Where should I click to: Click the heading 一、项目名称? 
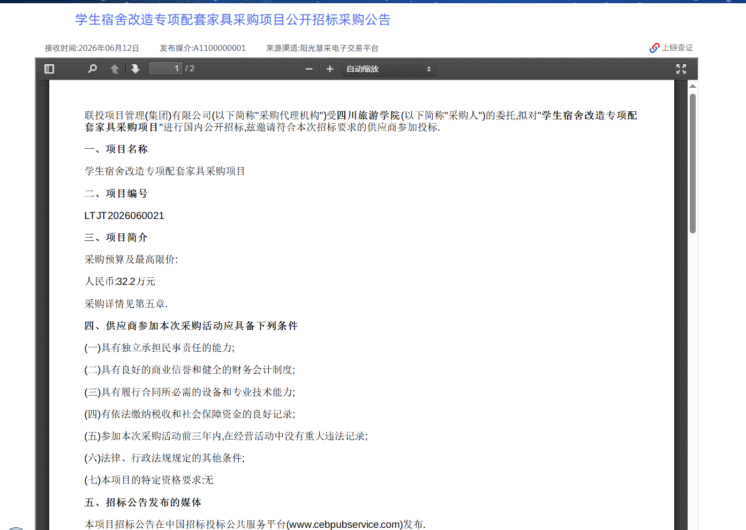tap(116, 149)
